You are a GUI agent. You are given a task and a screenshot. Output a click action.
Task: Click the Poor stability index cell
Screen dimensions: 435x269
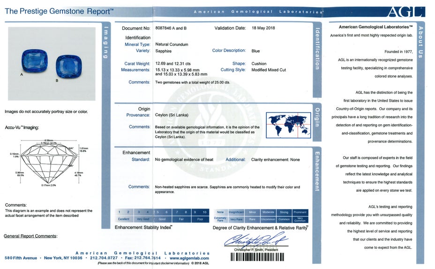200,219
